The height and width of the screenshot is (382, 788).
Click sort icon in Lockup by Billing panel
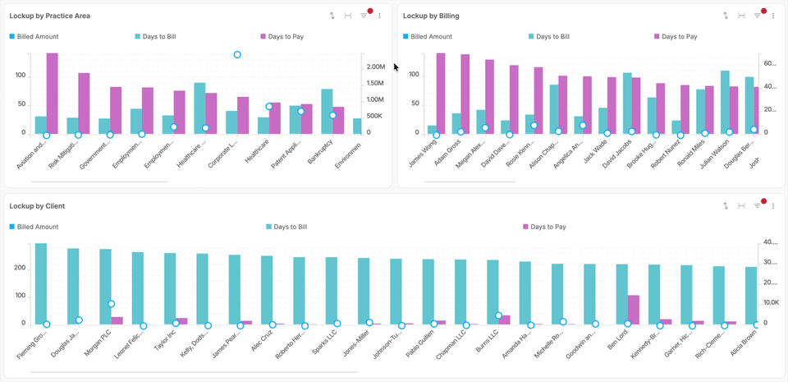point(726,16)
